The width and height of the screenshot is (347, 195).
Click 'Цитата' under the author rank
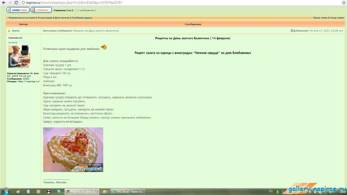(x=13, y=42)
